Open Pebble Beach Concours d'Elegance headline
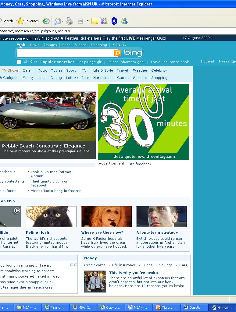 coord(43,146)
